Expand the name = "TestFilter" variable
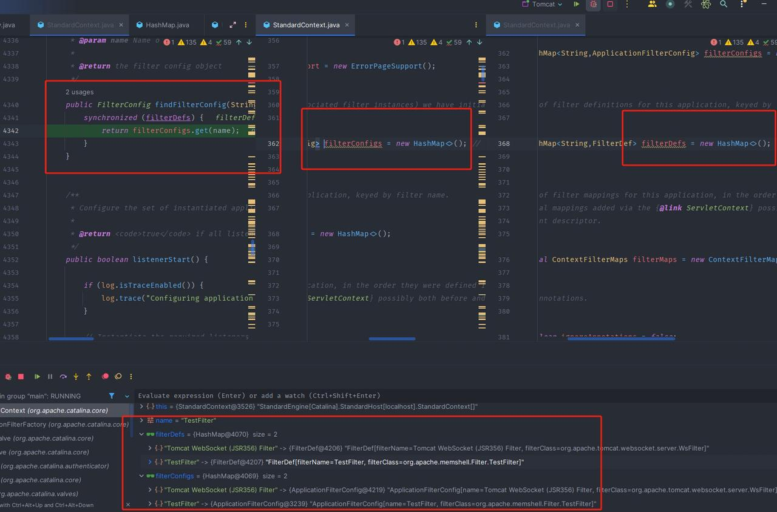 [142, 420]
